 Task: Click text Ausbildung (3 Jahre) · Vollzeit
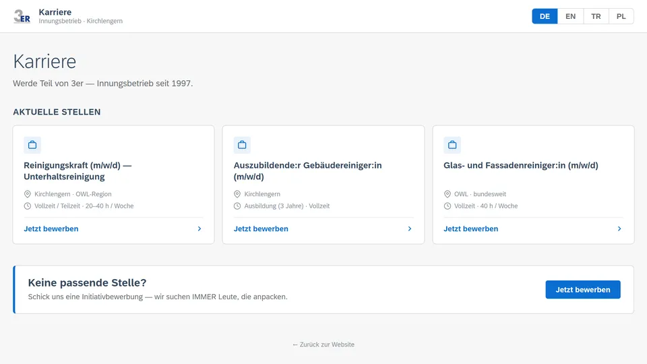point(287,206)
